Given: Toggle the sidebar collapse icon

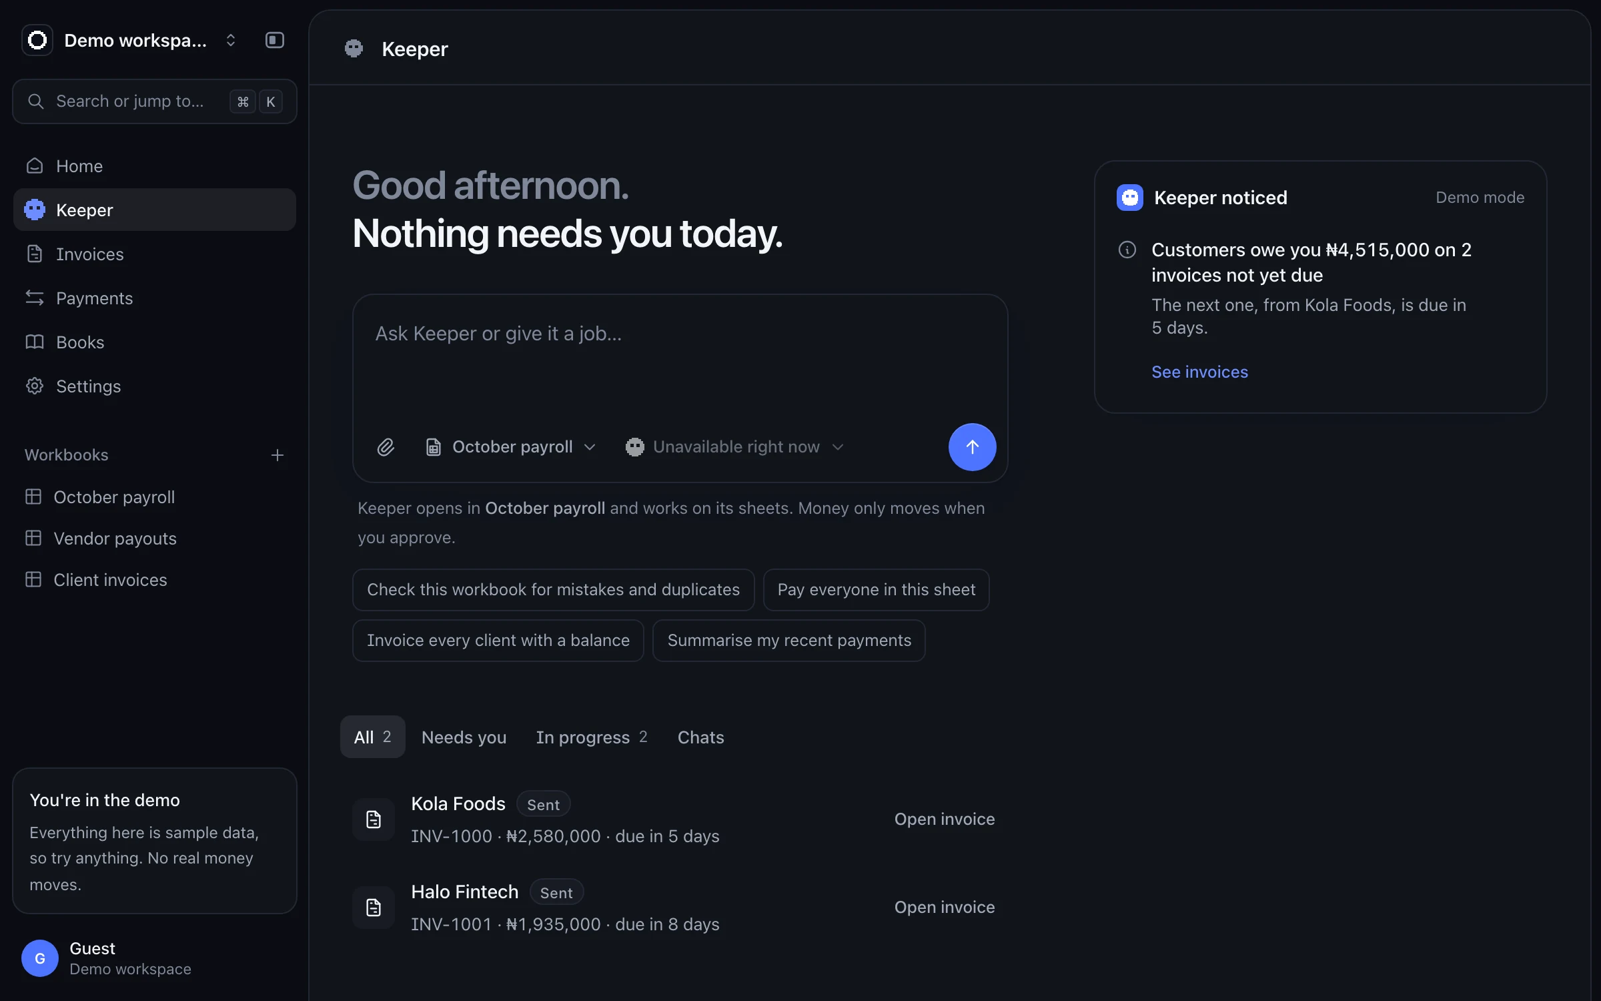Looking at the screenshot, I should (275, 40).
